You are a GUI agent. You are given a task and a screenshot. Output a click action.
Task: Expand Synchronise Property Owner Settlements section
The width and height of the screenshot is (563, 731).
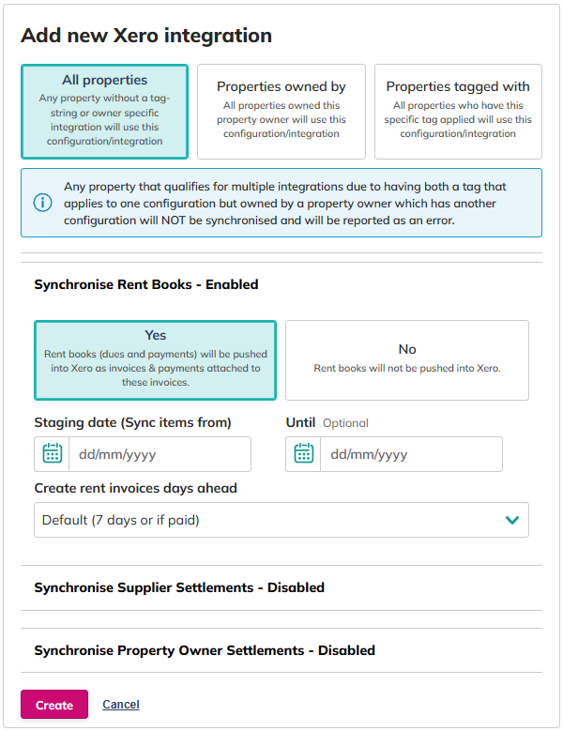coord(205,650)
